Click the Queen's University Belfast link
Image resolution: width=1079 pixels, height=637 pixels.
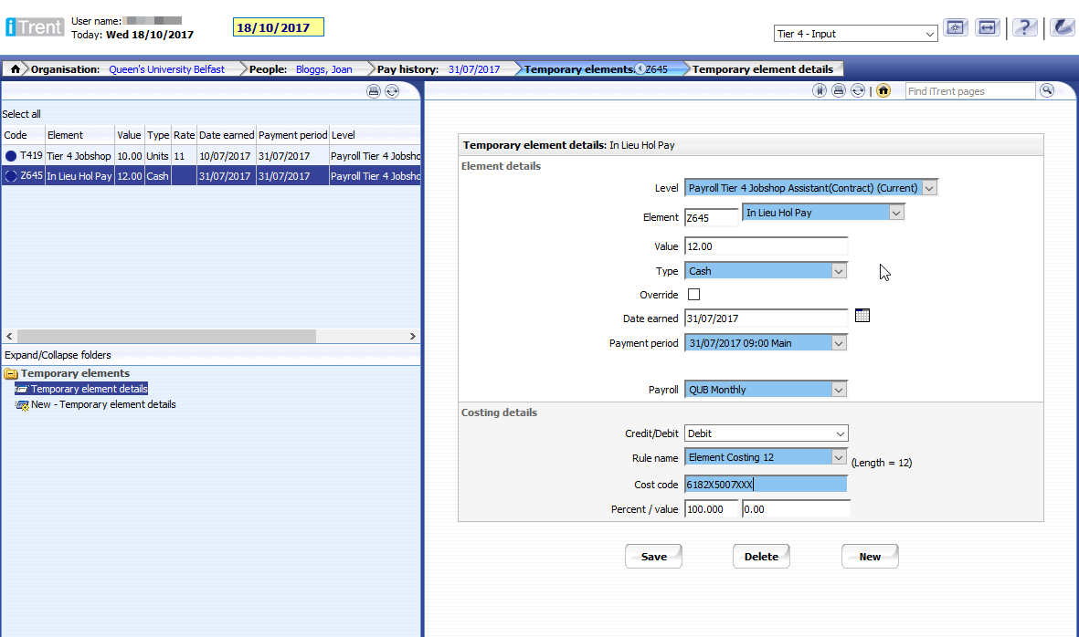pos(166,69)
